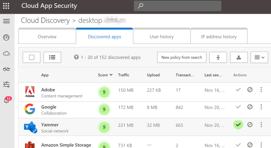Image resolution: width=271 pixels, height=148 pixels.
Task: Open the Dashboard gauge icon in sidebar
Action: 6,37
